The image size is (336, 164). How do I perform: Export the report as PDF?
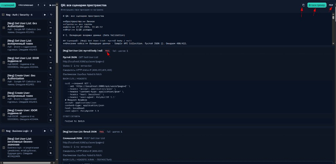pyautogui.click(x=331, y=5)
